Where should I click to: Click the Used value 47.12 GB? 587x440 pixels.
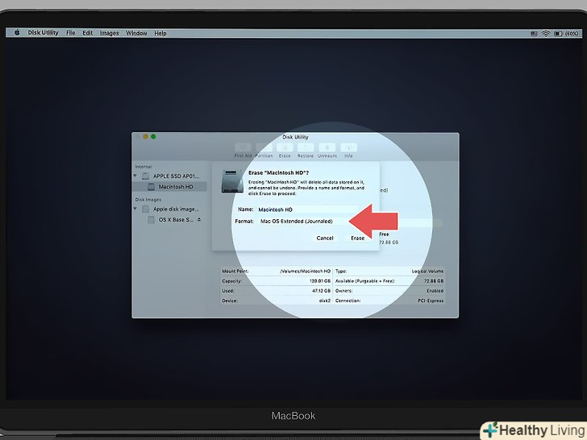click(x=321, y=290)
